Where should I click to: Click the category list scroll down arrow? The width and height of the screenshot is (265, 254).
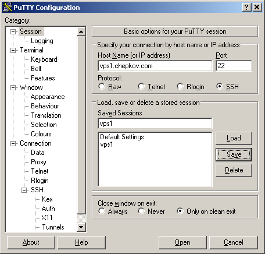pyautogui.click(x=81, y=227)
